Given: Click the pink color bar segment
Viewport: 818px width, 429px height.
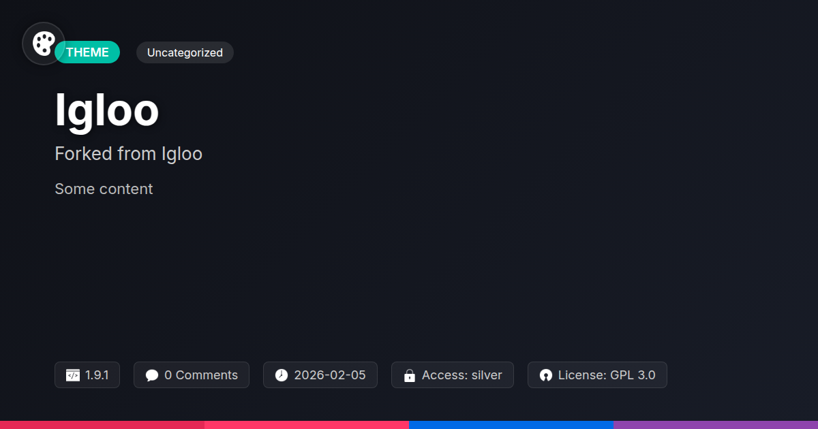Looking at the screenshot, I should pyautogui.click(x=307, y=425).
